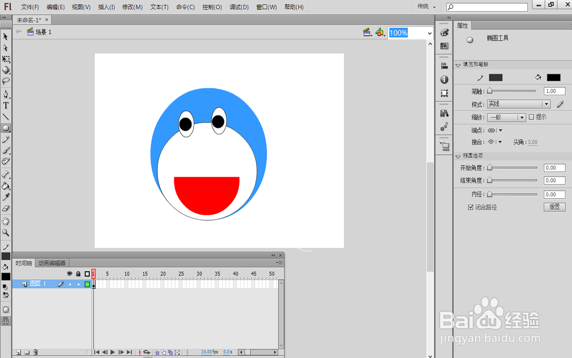
Task: Delete layer using trash icon
Action: [x=36, y=352]
